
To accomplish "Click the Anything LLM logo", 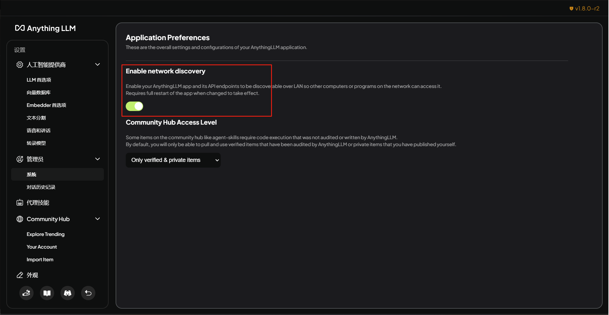I will click(x=45, y=28).
